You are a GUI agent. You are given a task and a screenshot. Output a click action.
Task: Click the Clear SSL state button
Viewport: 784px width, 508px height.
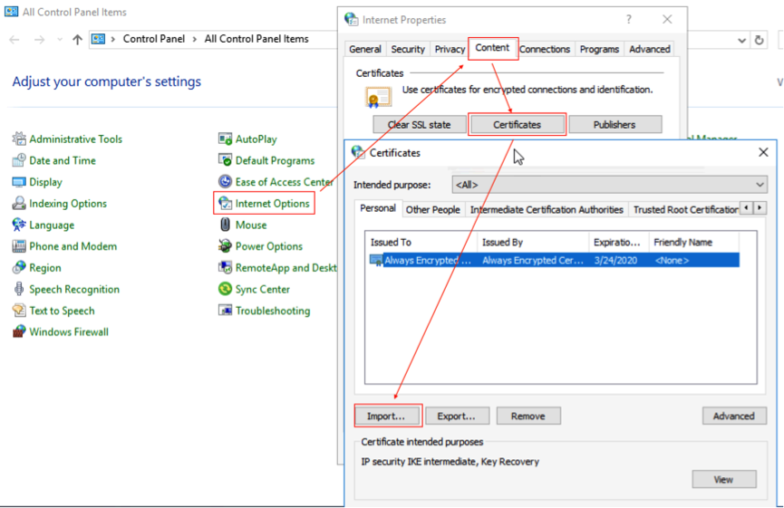[x=418, y=125]
